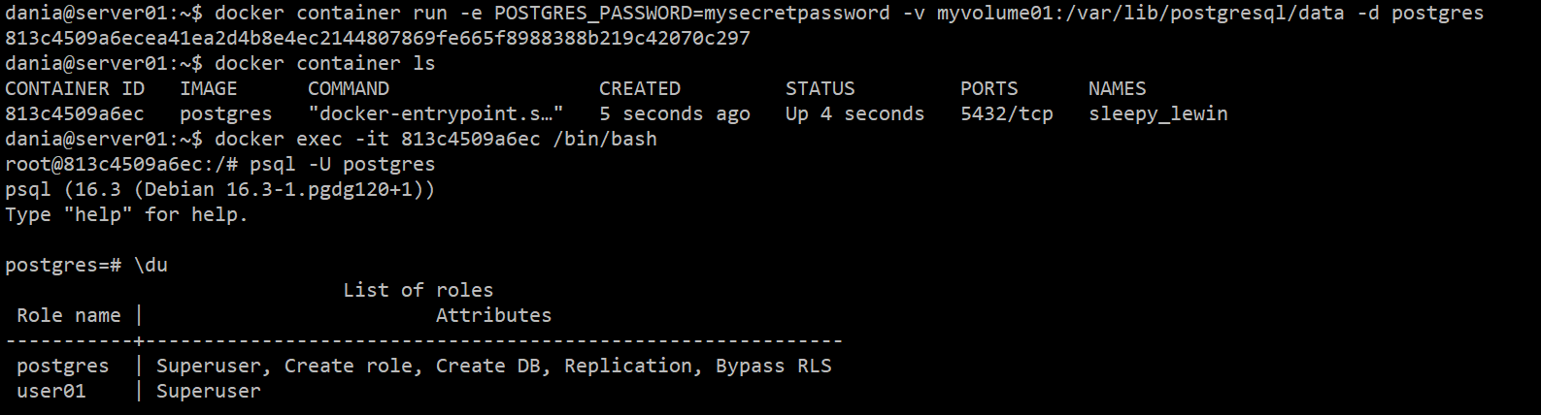Click the CONTAINER ID column header

[75, 88]
